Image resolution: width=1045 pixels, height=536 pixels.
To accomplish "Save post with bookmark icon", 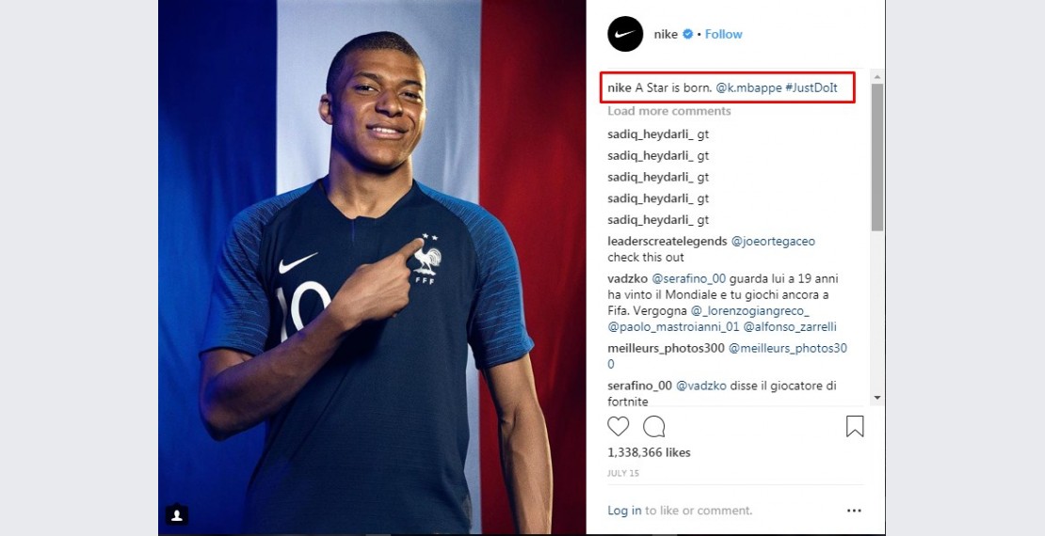I will point(855,427).
